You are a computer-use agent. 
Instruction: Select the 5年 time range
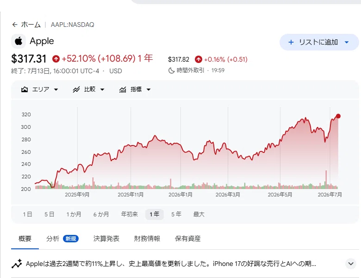(x=176, y=215)
